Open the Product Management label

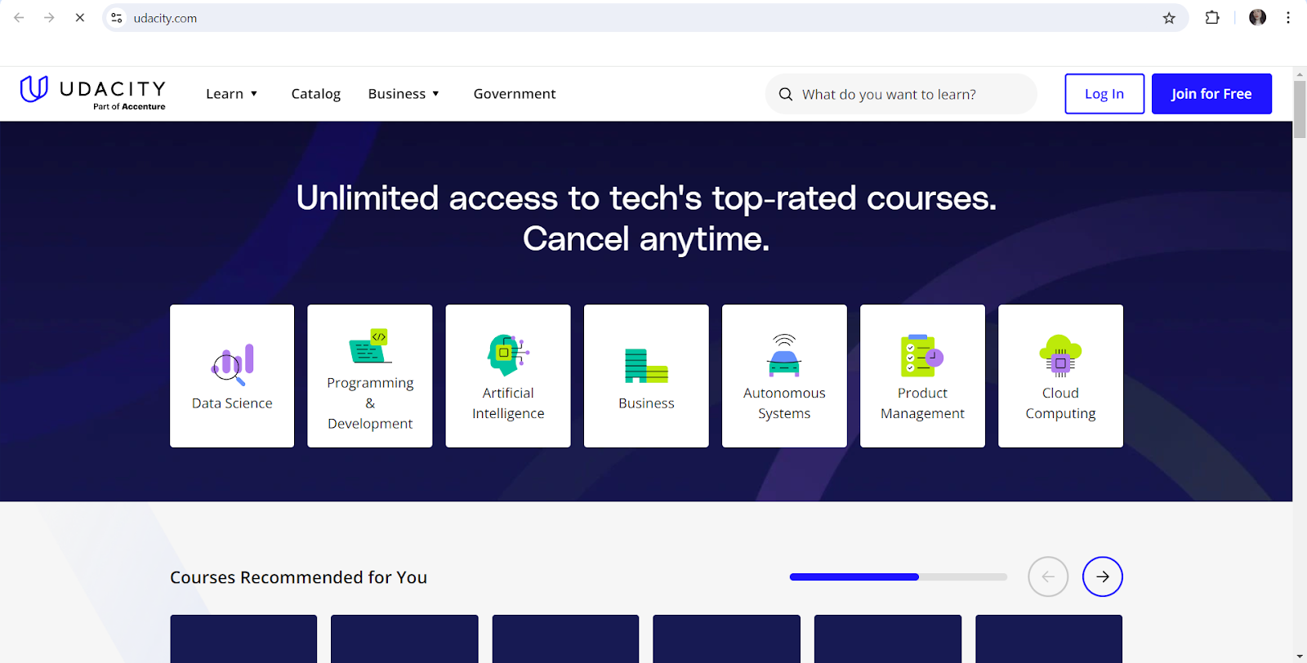pyautogui.click(x=922, y=403)
